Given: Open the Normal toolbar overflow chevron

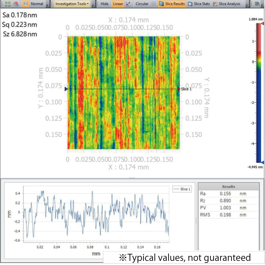Looking at the screenshot, I should (47, 4).
